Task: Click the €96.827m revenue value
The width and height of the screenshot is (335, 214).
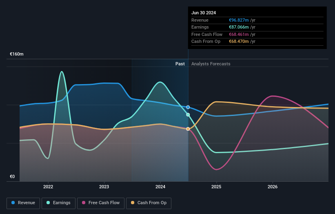Action: 239,20
